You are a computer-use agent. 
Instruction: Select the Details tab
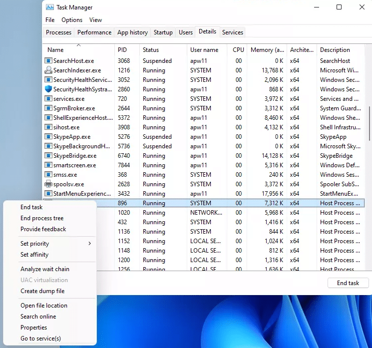point(207,31)
